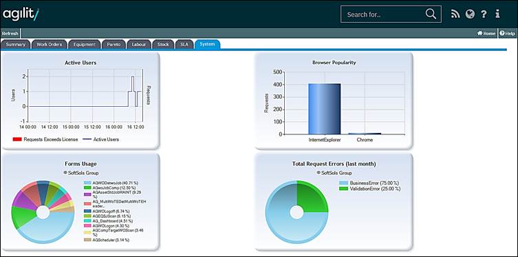The image size is (518, 257).
Task: Click the Requests Exceeds License red swatch
Action: pyautogui.click(x=17, y=140)
